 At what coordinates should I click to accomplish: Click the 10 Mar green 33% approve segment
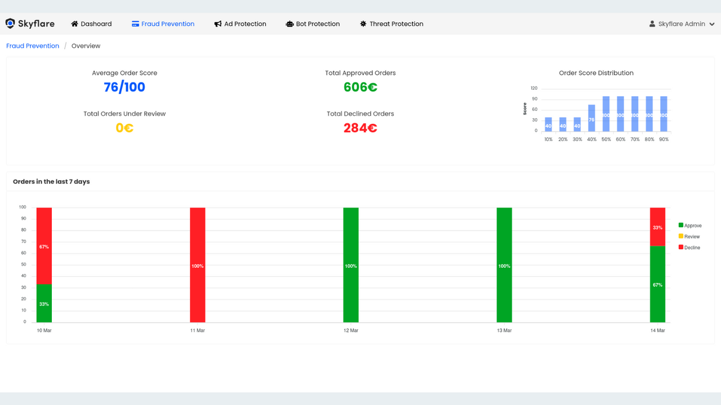[44, 303]
